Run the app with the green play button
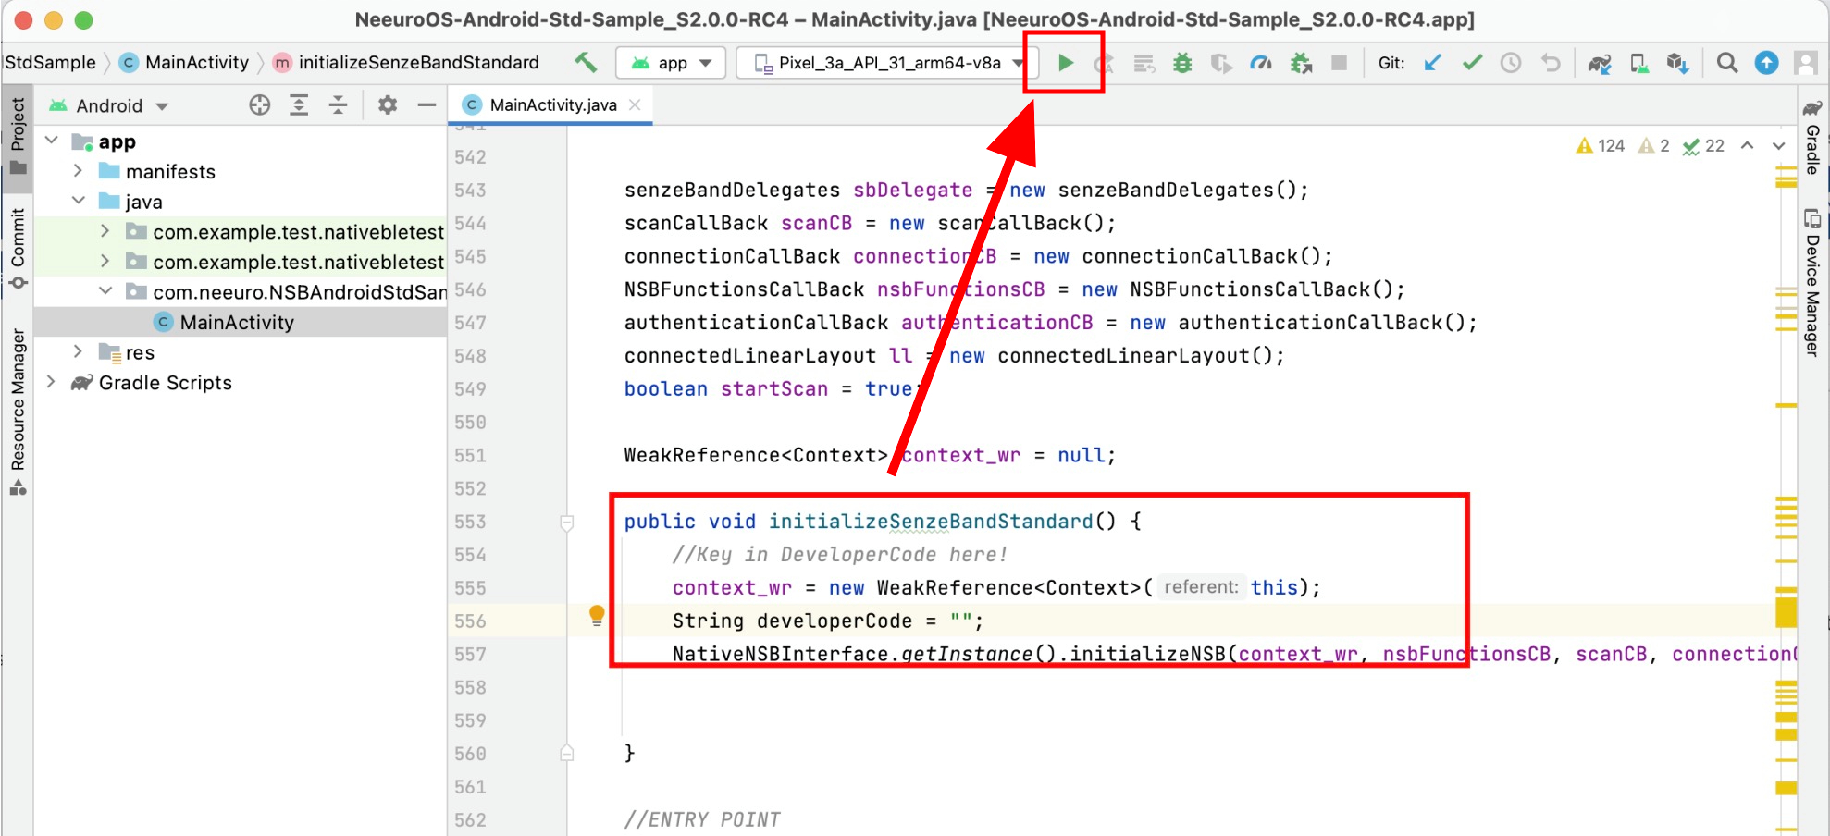This screenshot has width=1830, height=836. click(x=1065, y=63)
